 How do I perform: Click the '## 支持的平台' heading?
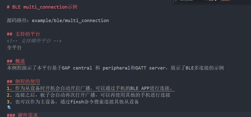coord(23,34)
